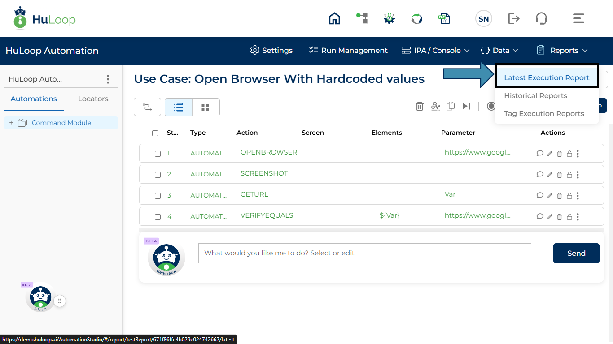Open the hamburger menu icon
Image resolution: width=613 pixels, height=344 pixels.
(x=578, y=18)
